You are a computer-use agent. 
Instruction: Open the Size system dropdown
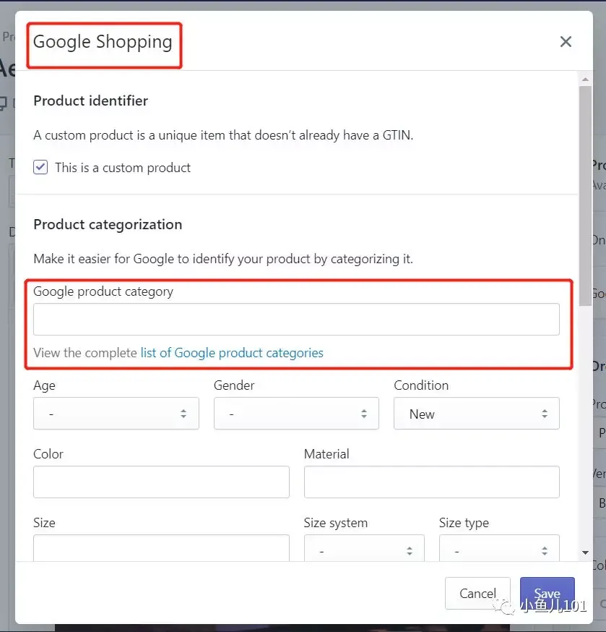[364, 548]
